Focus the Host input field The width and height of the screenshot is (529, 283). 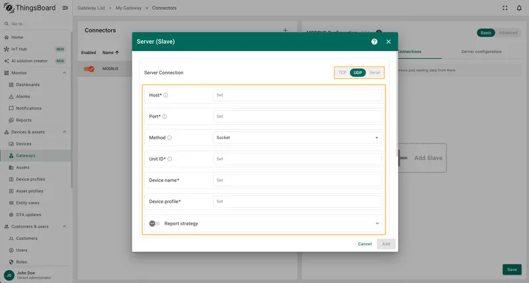click(297, 95)
